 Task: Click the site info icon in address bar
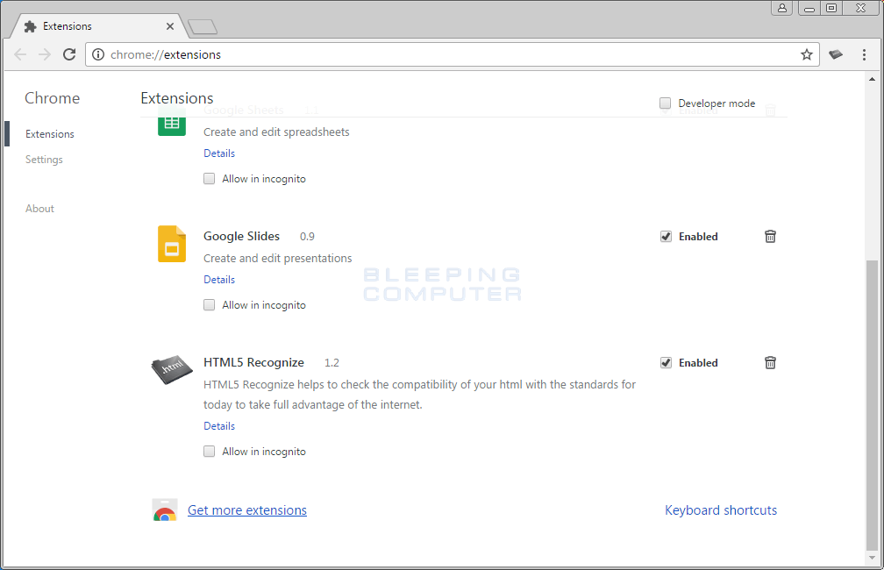[x=98, y=54]
